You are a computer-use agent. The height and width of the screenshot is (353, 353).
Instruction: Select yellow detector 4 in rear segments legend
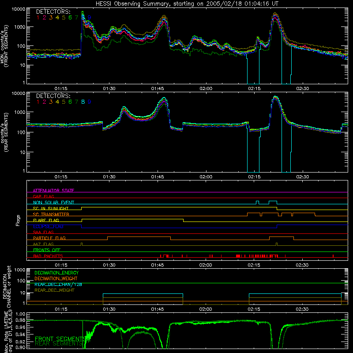(57, 102)
